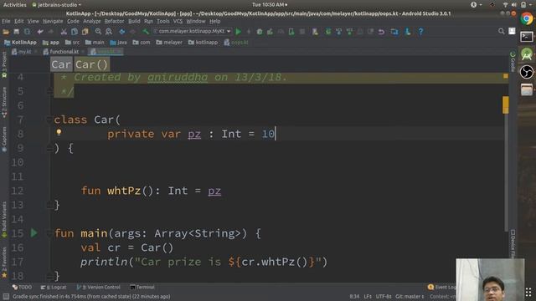Click the kotlinapp breadcrumb folder
This screenshot has height=301, width=536.
coord(203,43)
